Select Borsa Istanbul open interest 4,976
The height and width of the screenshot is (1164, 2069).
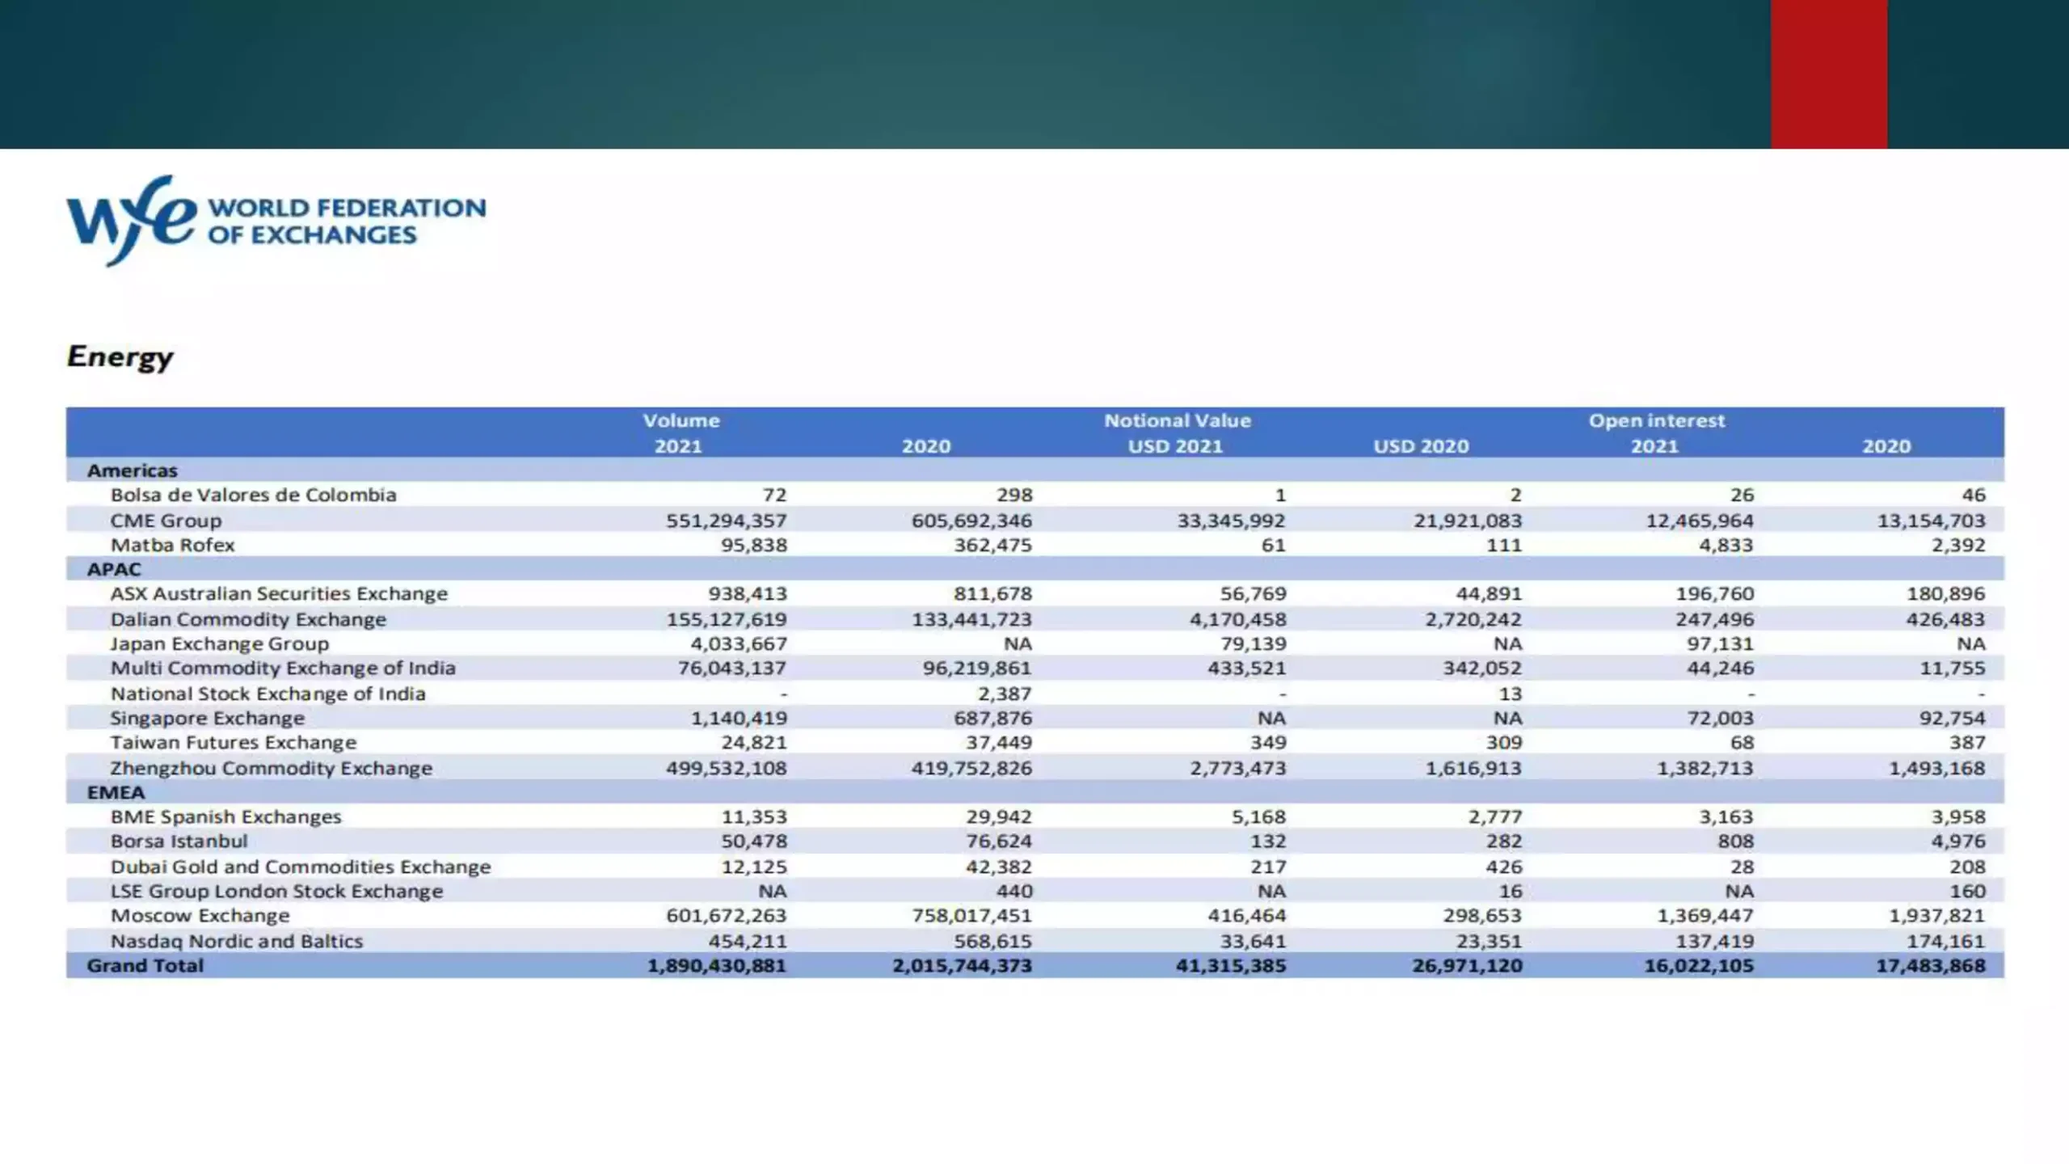click(1958, 841)
